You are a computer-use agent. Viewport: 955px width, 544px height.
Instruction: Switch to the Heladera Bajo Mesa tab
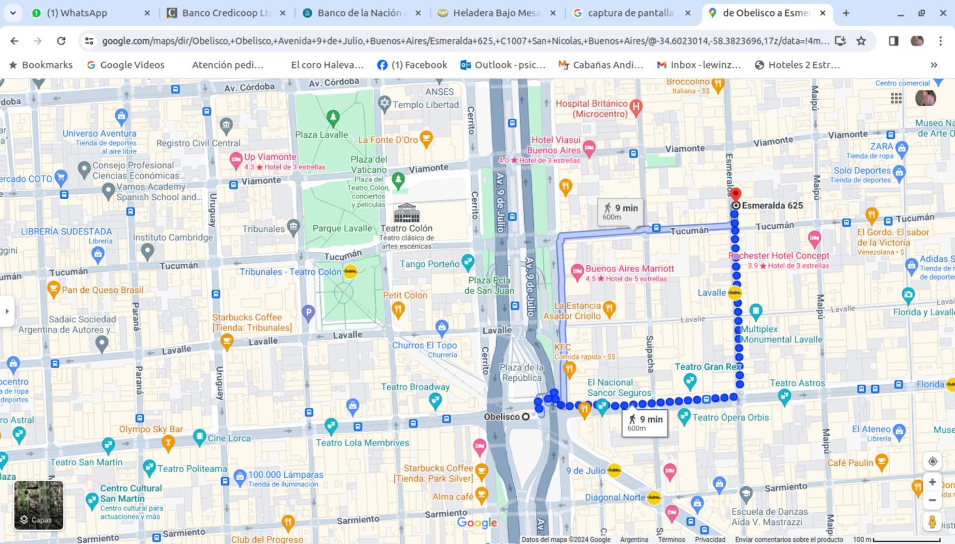497,13
